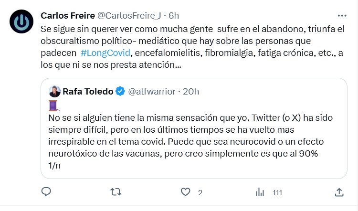Open the view analytics bar chart icon
Viewport: 358px width, 211px height.
point(260,192)
